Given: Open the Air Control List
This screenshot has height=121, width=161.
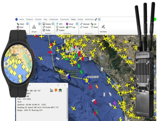Looking at the screenshot, I should [x=94, y=24].
